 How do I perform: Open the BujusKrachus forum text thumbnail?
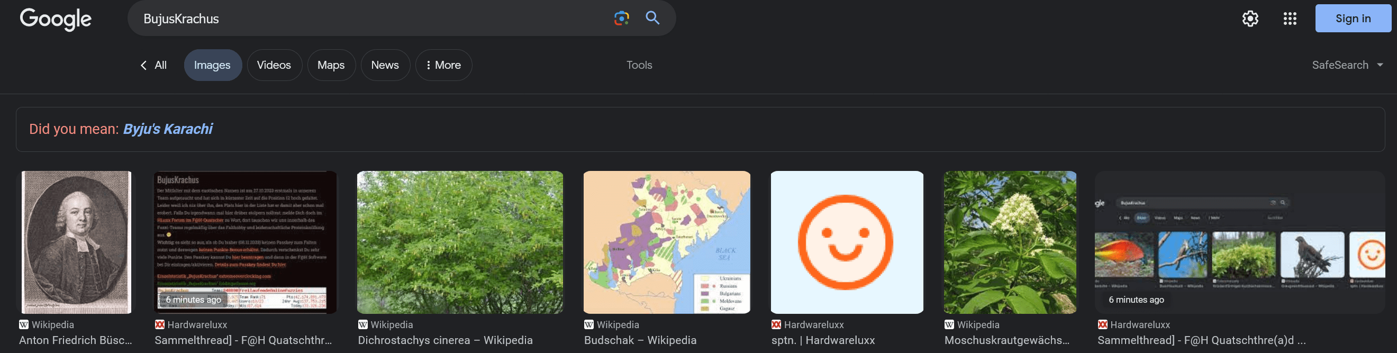(x=245, y=242)
